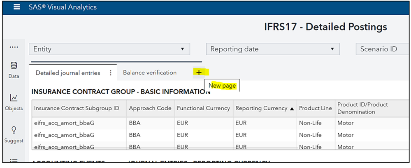Open Detailed journal entries tab options menu
Screen dimensions: 411x168
point(110,73)
